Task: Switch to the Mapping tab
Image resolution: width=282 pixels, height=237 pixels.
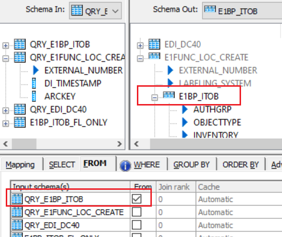Action: click(20, 165)
